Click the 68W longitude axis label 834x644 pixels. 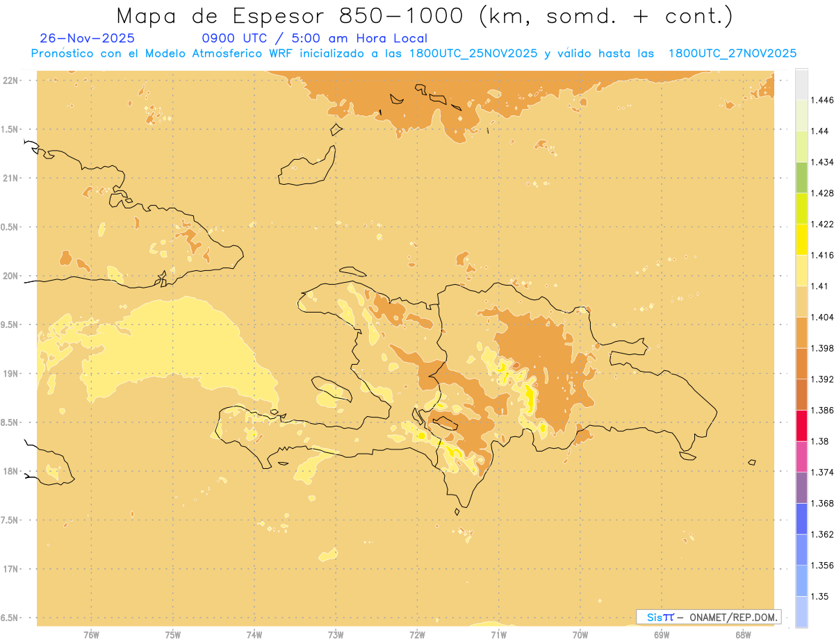[x=743, y=635]
